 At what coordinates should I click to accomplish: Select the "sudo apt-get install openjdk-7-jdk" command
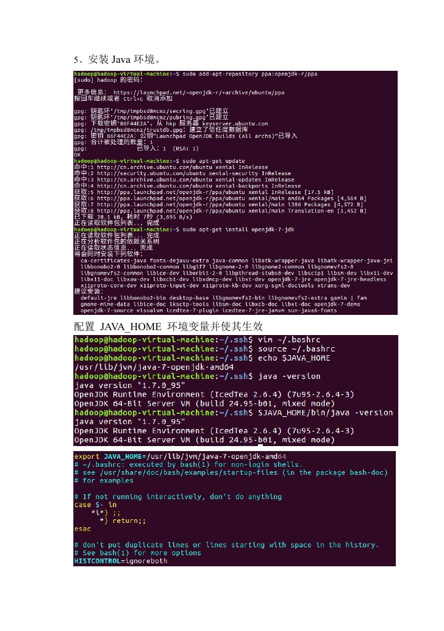(238, 229)
